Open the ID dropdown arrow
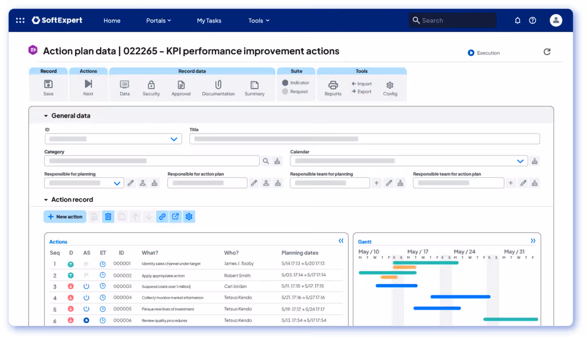 [x=174, y=139]
